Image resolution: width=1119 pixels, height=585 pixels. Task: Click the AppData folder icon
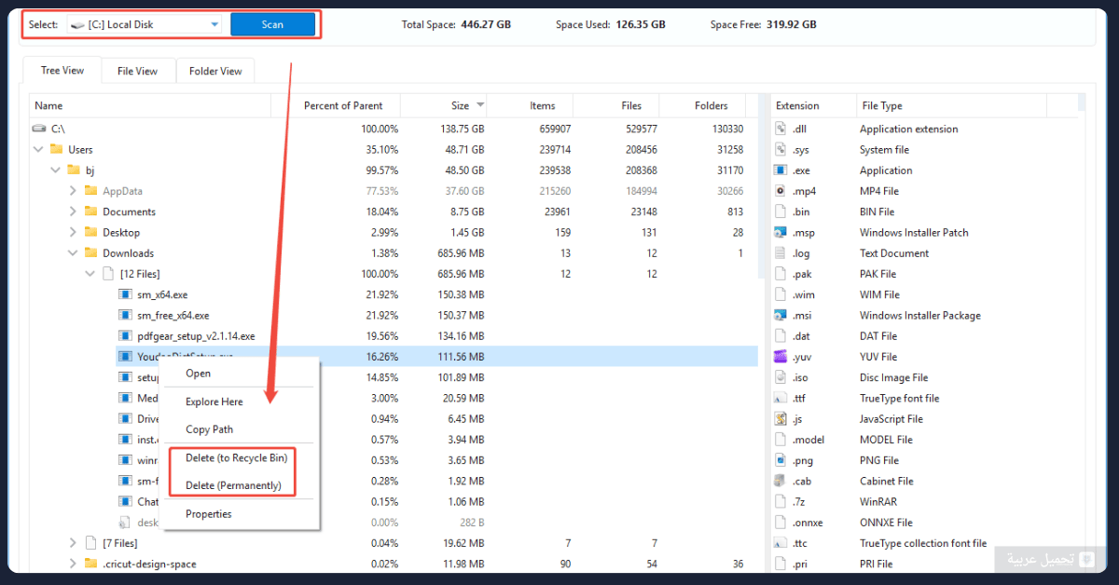pyautogui.click(x=90, y=191)
